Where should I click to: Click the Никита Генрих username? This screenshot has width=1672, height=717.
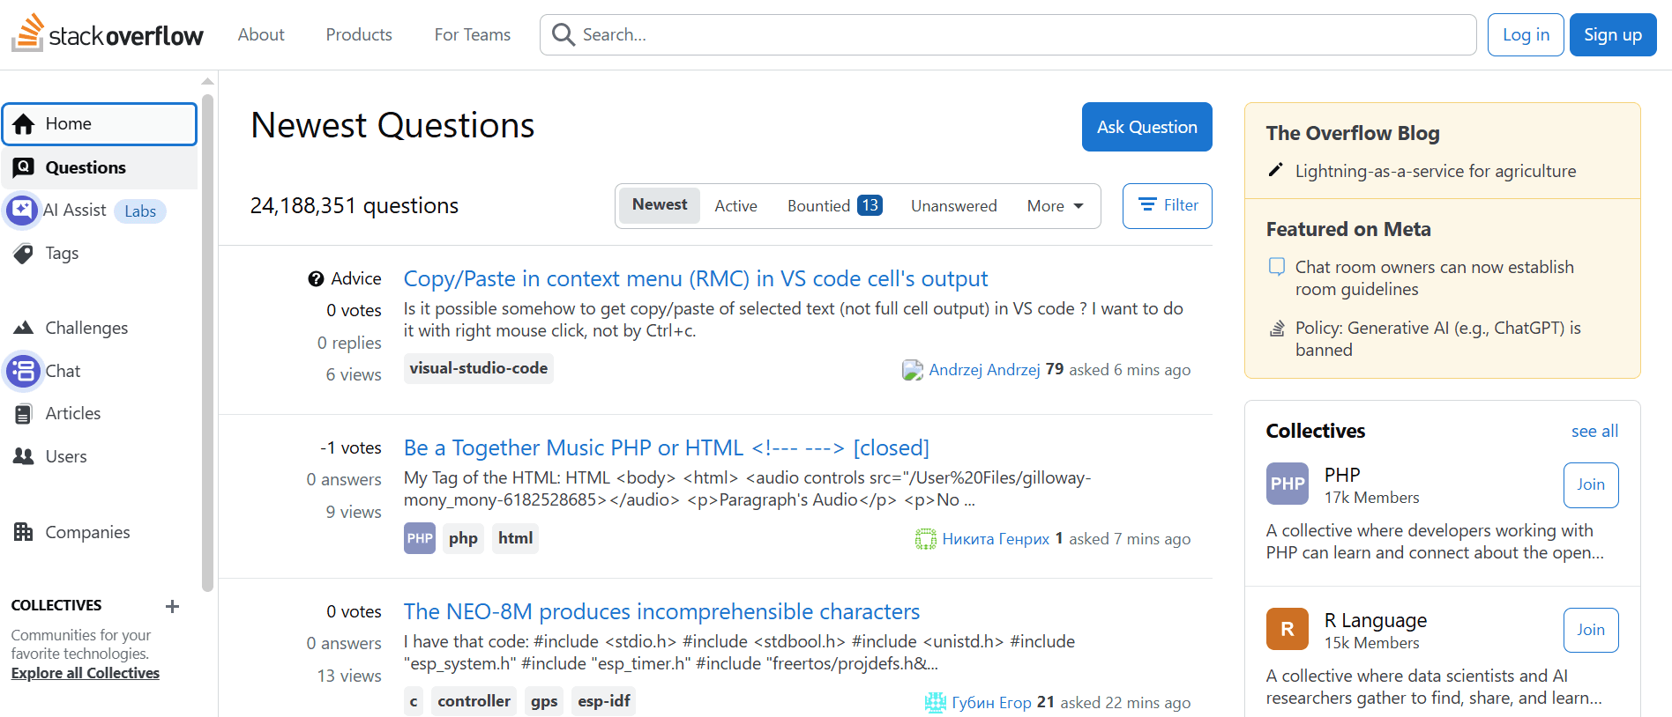[996, 539]
